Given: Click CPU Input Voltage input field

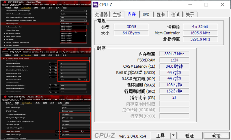Looking at the screenshot, I should coord(76,125).
